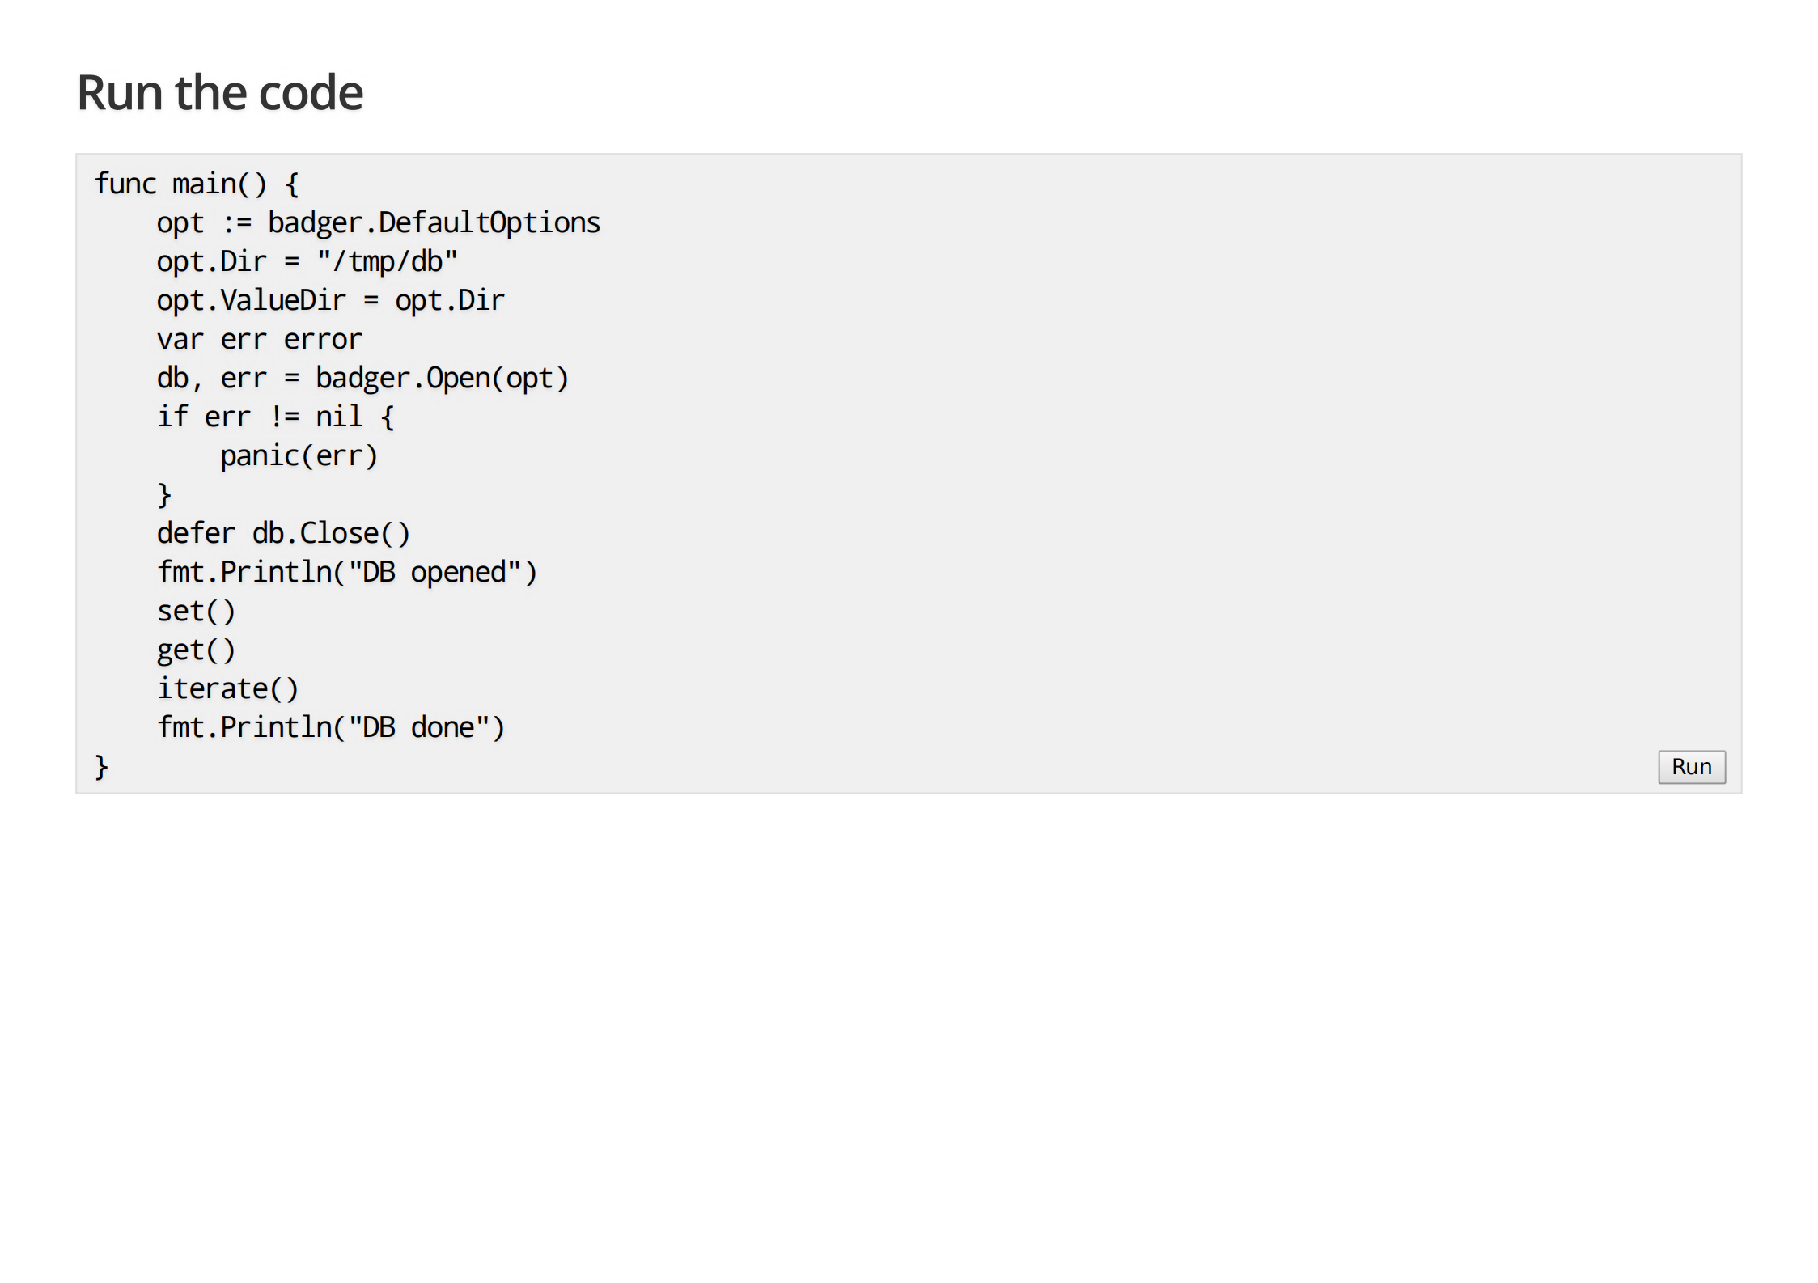Click the "Run the code" heading
The image size is (1818, 1283).
tap(219, 91)
